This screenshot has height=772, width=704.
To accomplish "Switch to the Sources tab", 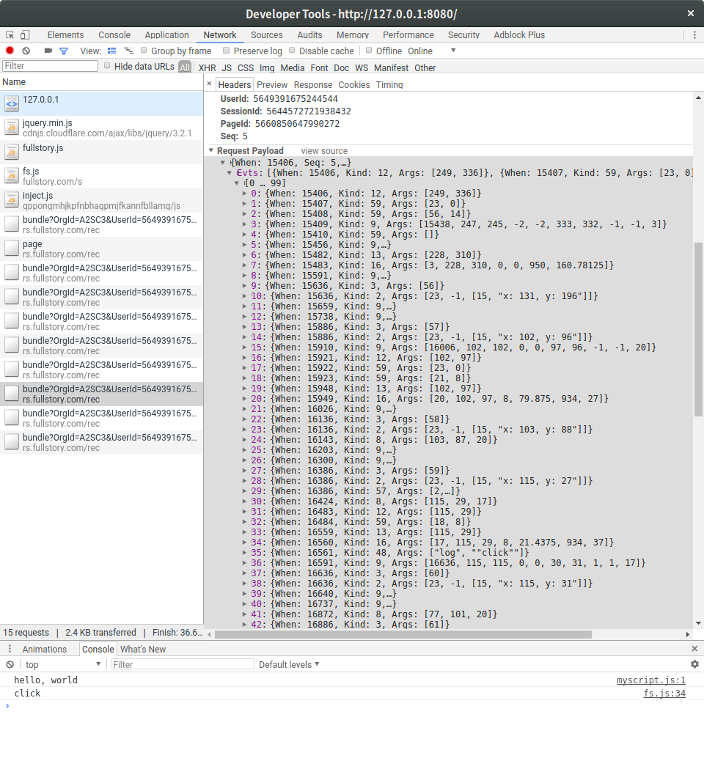I will pyautogui.click(x=266, y=35).
